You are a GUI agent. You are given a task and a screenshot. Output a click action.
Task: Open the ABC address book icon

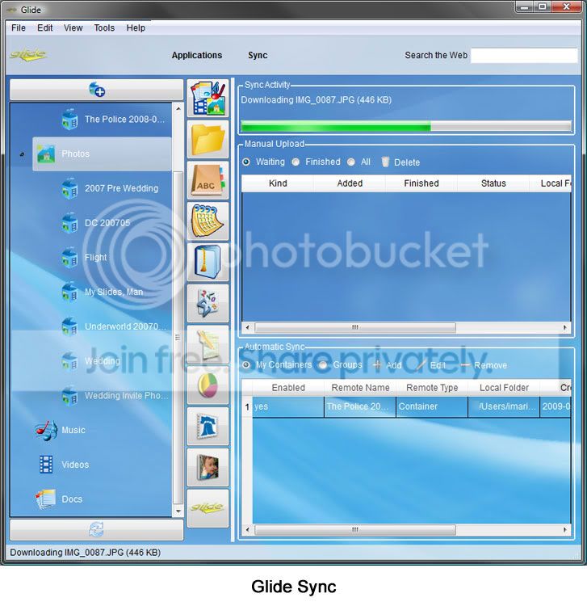(x=208, y=180)
